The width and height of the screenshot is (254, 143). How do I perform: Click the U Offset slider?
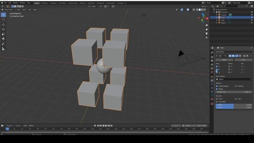coord(234,105)
